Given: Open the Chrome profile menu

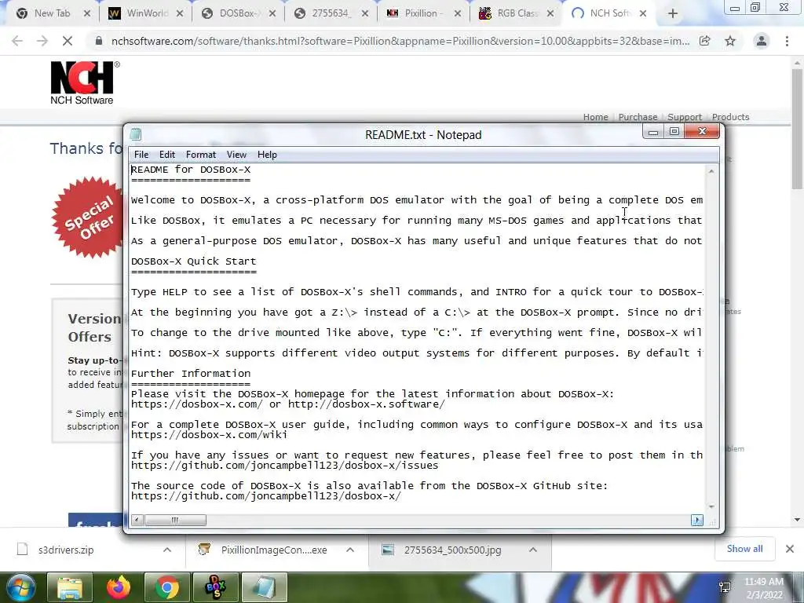Looking at the screenshot, I should [762, 41].
